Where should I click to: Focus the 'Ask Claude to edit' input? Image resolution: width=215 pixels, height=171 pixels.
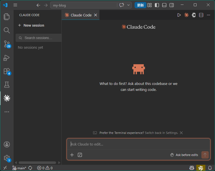click(x=139, y=144)
